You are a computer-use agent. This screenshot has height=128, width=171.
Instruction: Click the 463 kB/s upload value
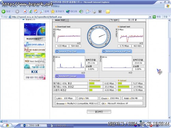pyautogui.click(x=137, y=46)
